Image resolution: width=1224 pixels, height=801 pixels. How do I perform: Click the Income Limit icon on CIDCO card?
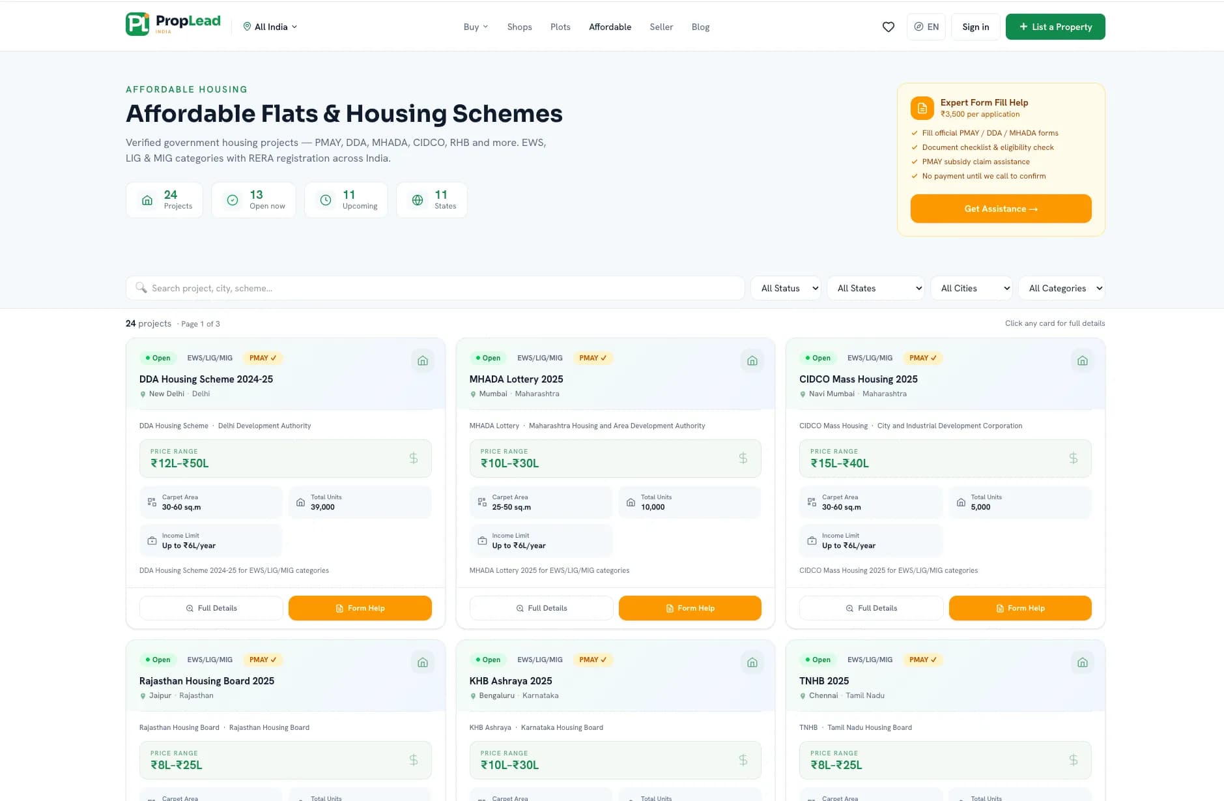812,540
